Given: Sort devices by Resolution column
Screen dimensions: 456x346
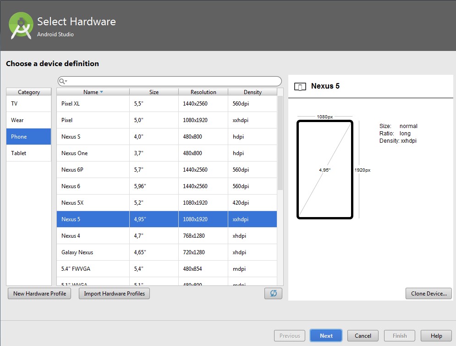Looking at the screenshot, I should (203, 92).
